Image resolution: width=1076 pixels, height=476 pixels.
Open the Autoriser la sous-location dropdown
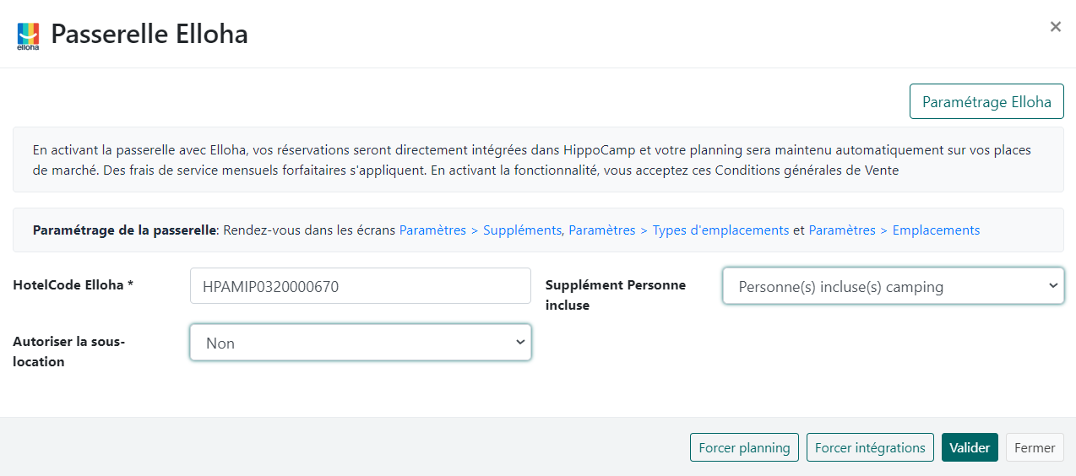[360, 343]
